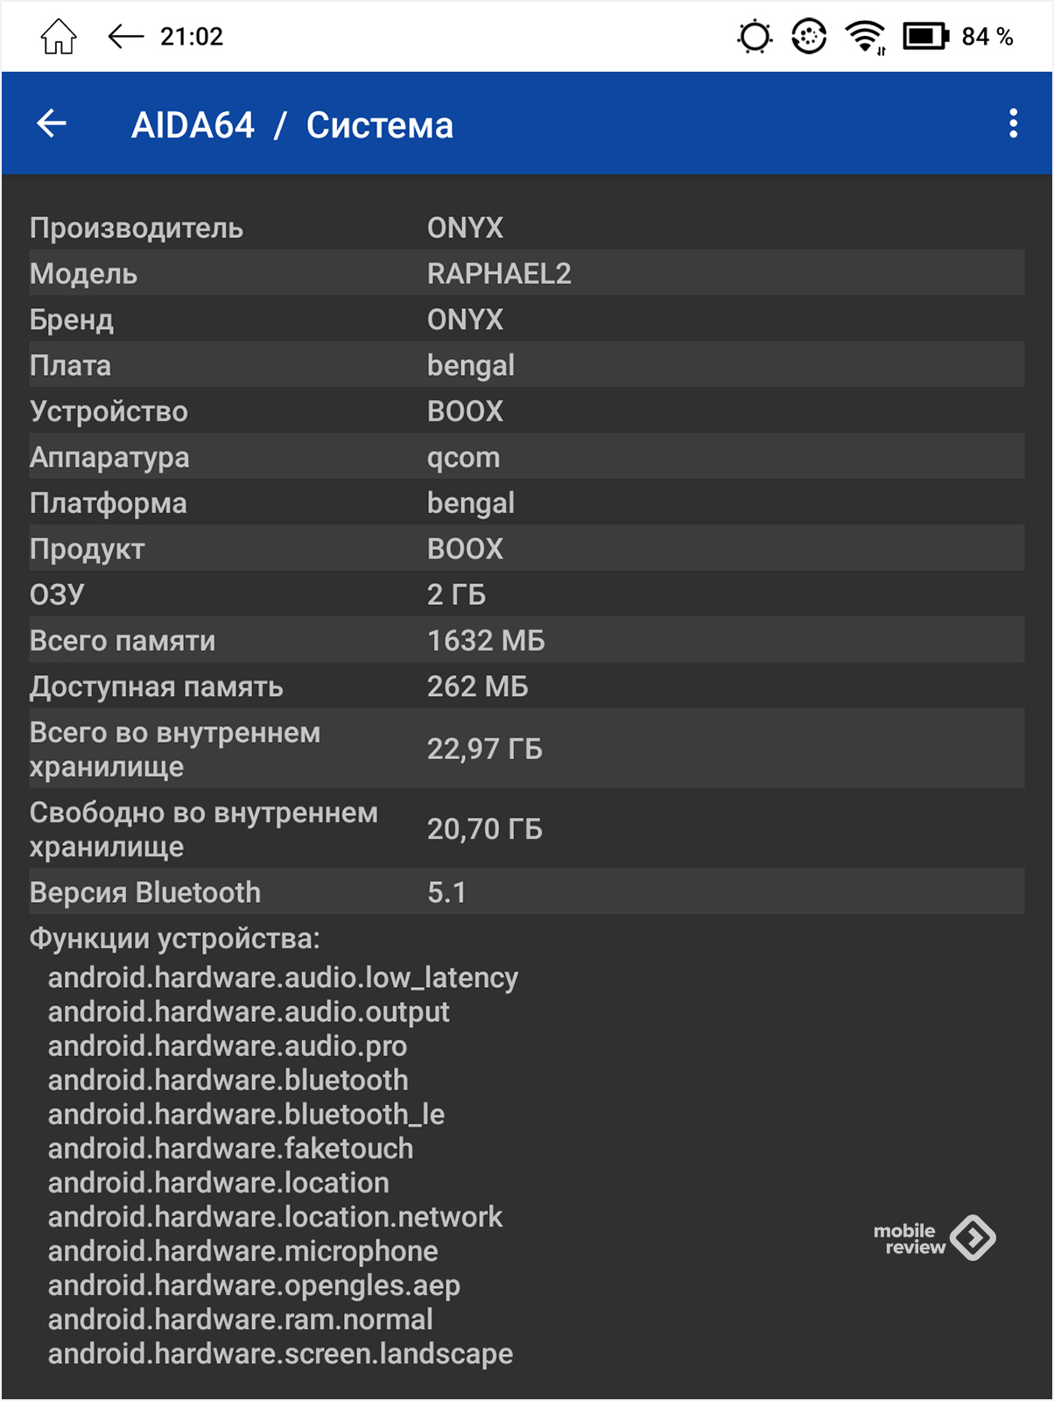The width and height of the screenshot is (1054, 1401).
Task: Click the mobile review watermark logo
Action: pos(934,1238)
